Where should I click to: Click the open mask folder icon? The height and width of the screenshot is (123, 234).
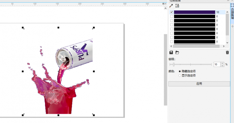(177, 53)
